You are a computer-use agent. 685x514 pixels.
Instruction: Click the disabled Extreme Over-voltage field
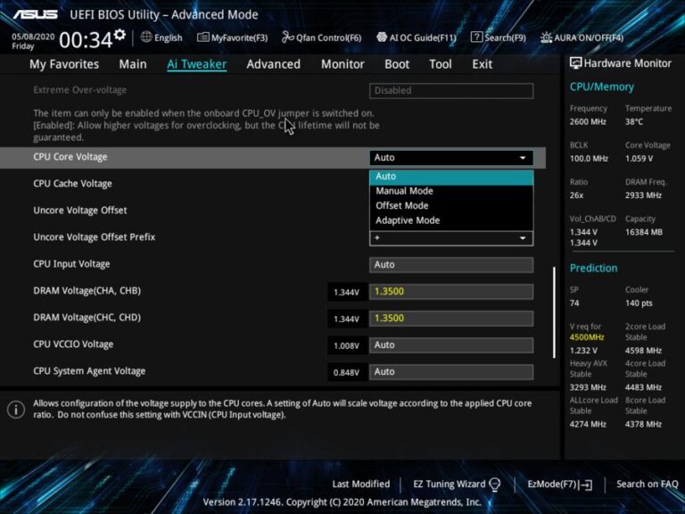click(x=451, y=90)
